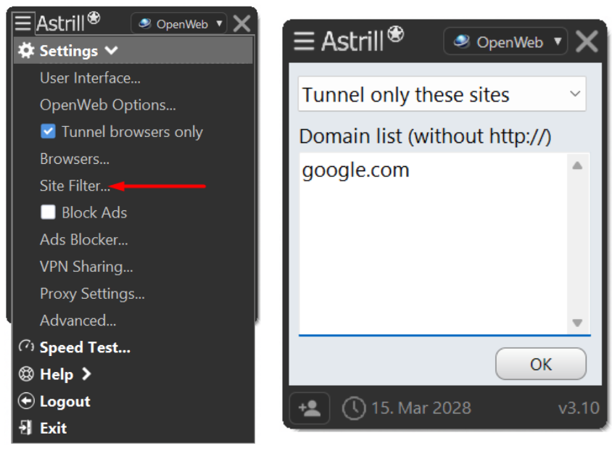Open Site Filter menu item
Viewport: 612px width, 451px height.
point(75,186)
